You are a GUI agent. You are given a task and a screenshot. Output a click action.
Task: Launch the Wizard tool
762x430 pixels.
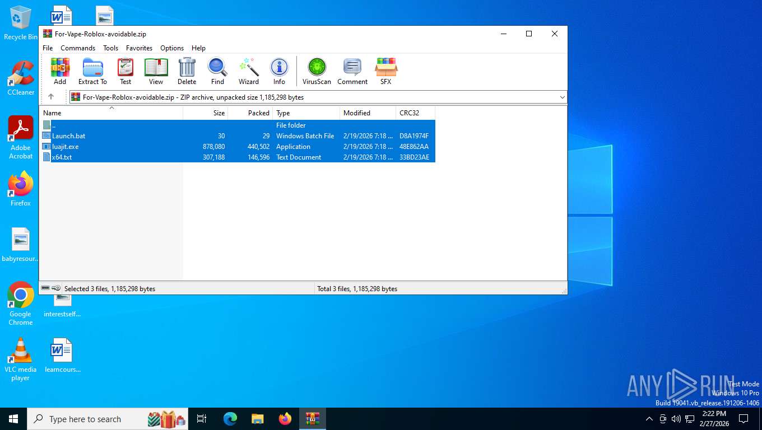(x=249, y=71)
